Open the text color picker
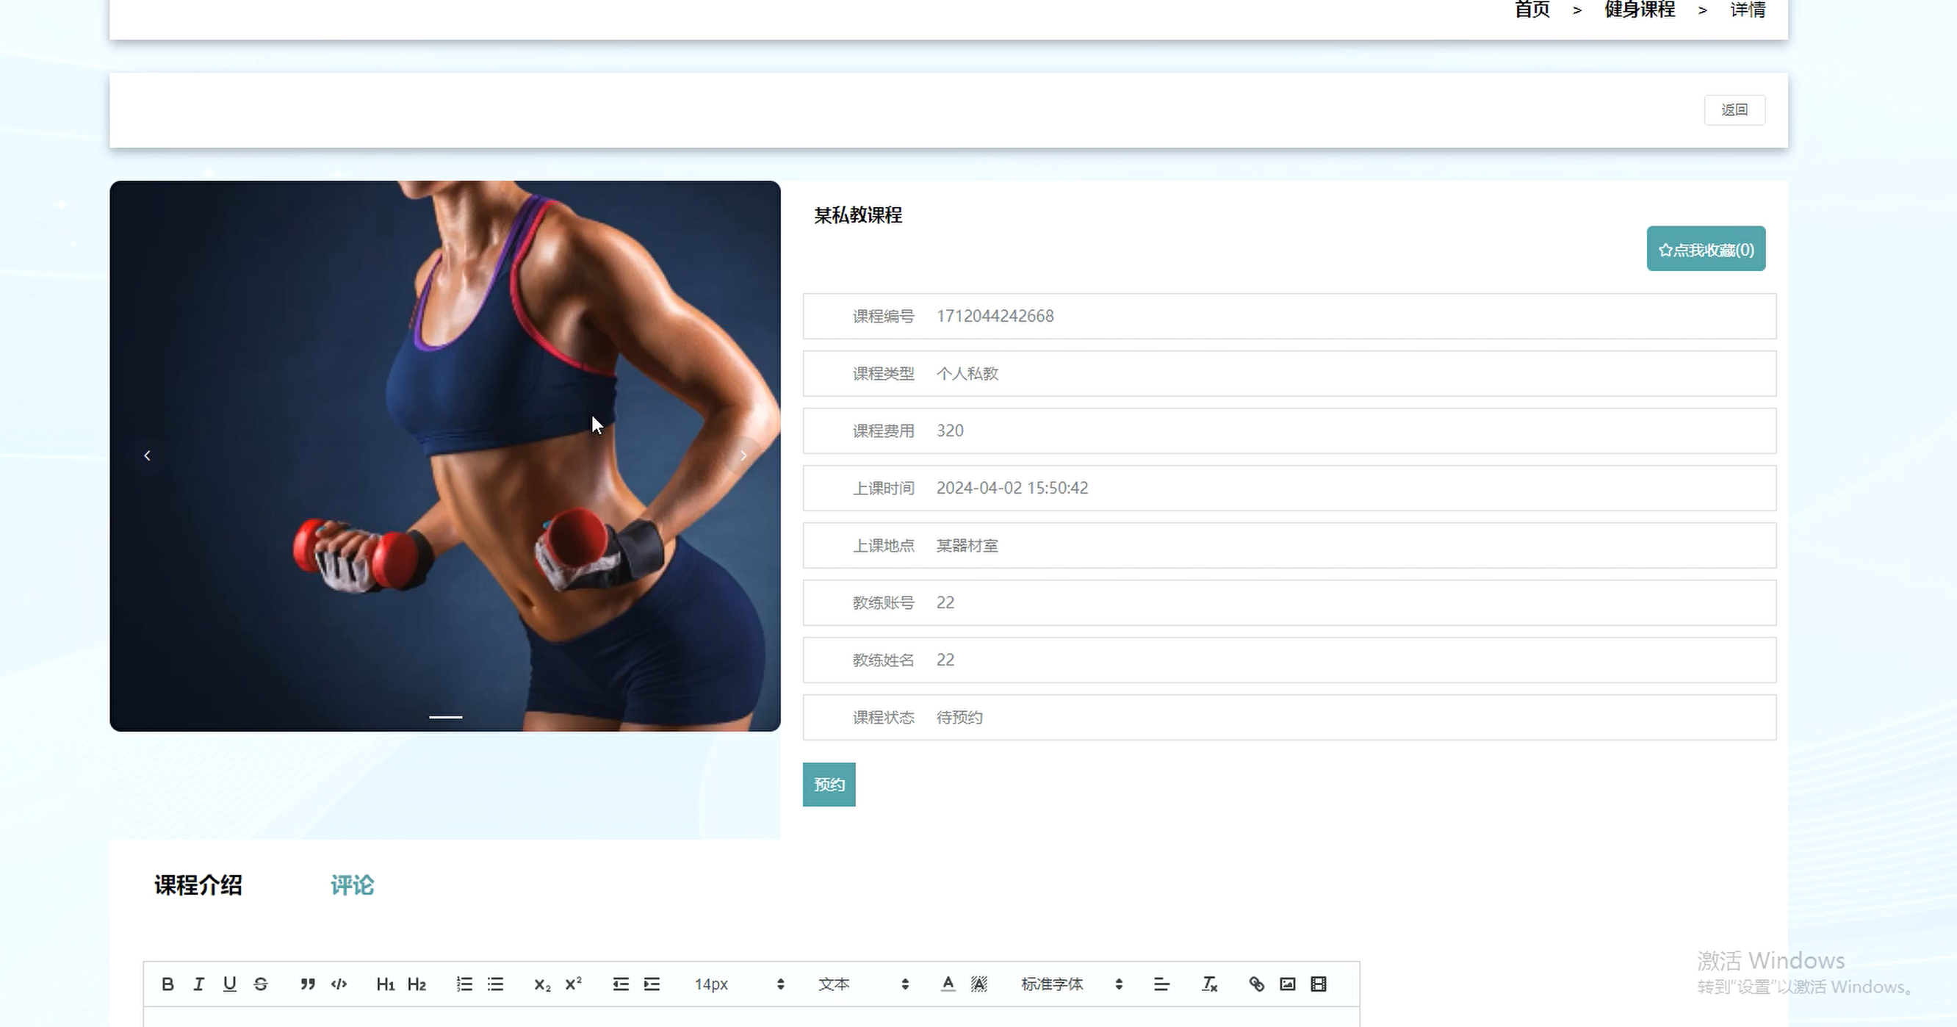This screenshot has height=1027, width=1957. pos(948,984)
